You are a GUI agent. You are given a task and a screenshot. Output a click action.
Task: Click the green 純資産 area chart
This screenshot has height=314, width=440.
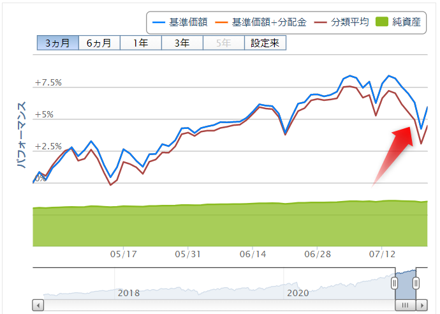(230, 225)
